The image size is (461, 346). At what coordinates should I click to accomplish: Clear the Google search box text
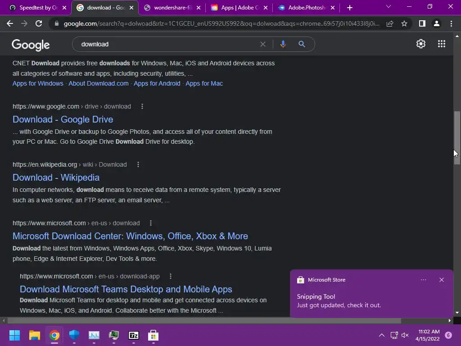(263, 44)
